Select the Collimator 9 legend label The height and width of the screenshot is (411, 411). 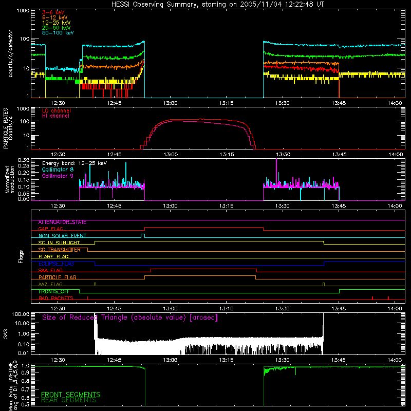[x=58, y=176]
